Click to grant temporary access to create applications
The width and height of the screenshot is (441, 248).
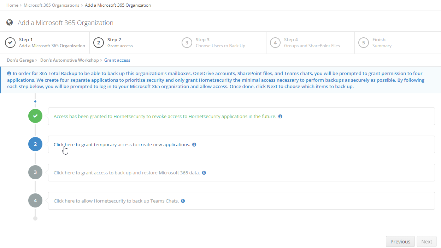pos(122,144)
